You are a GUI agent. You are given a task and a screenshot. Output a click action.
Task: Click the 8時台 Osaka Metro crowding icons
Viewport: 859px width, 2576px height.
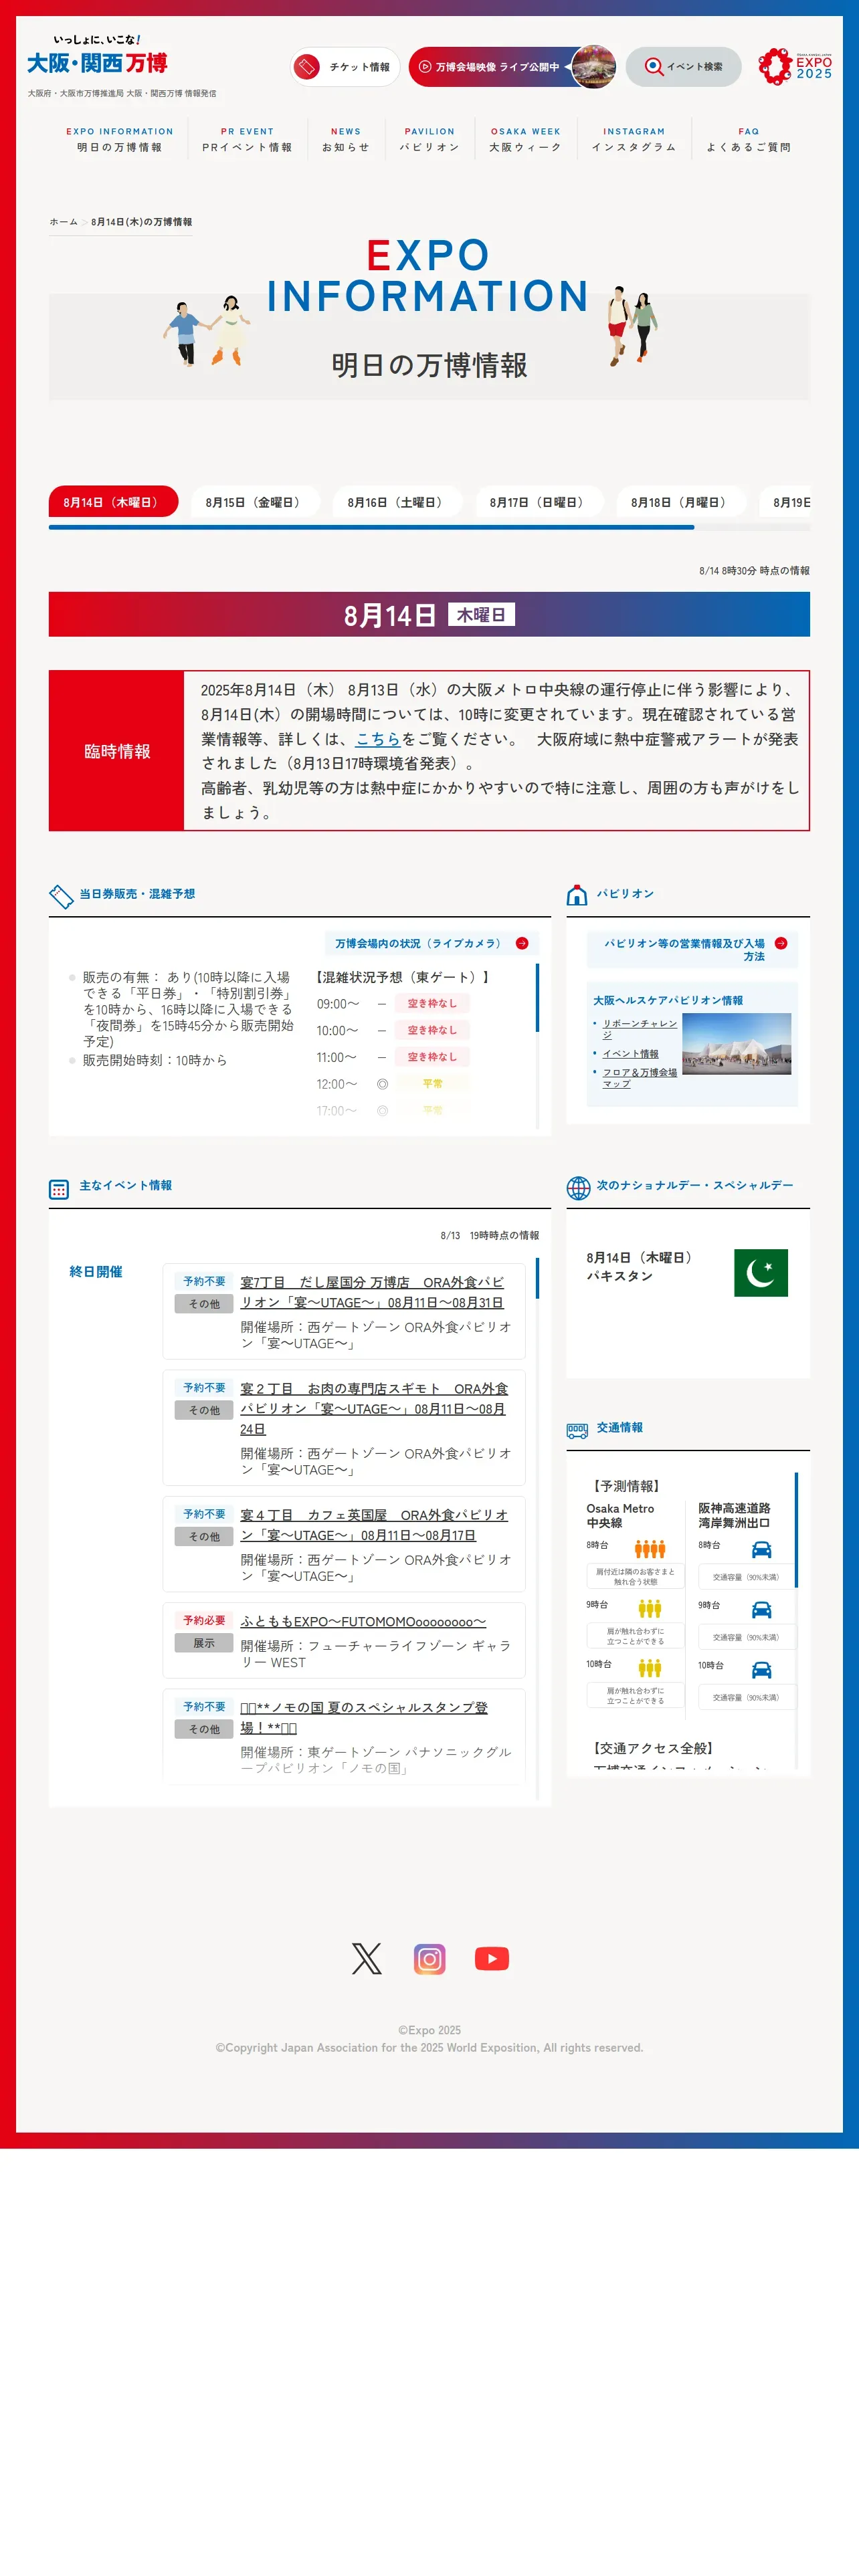(x=650, y=1549)
